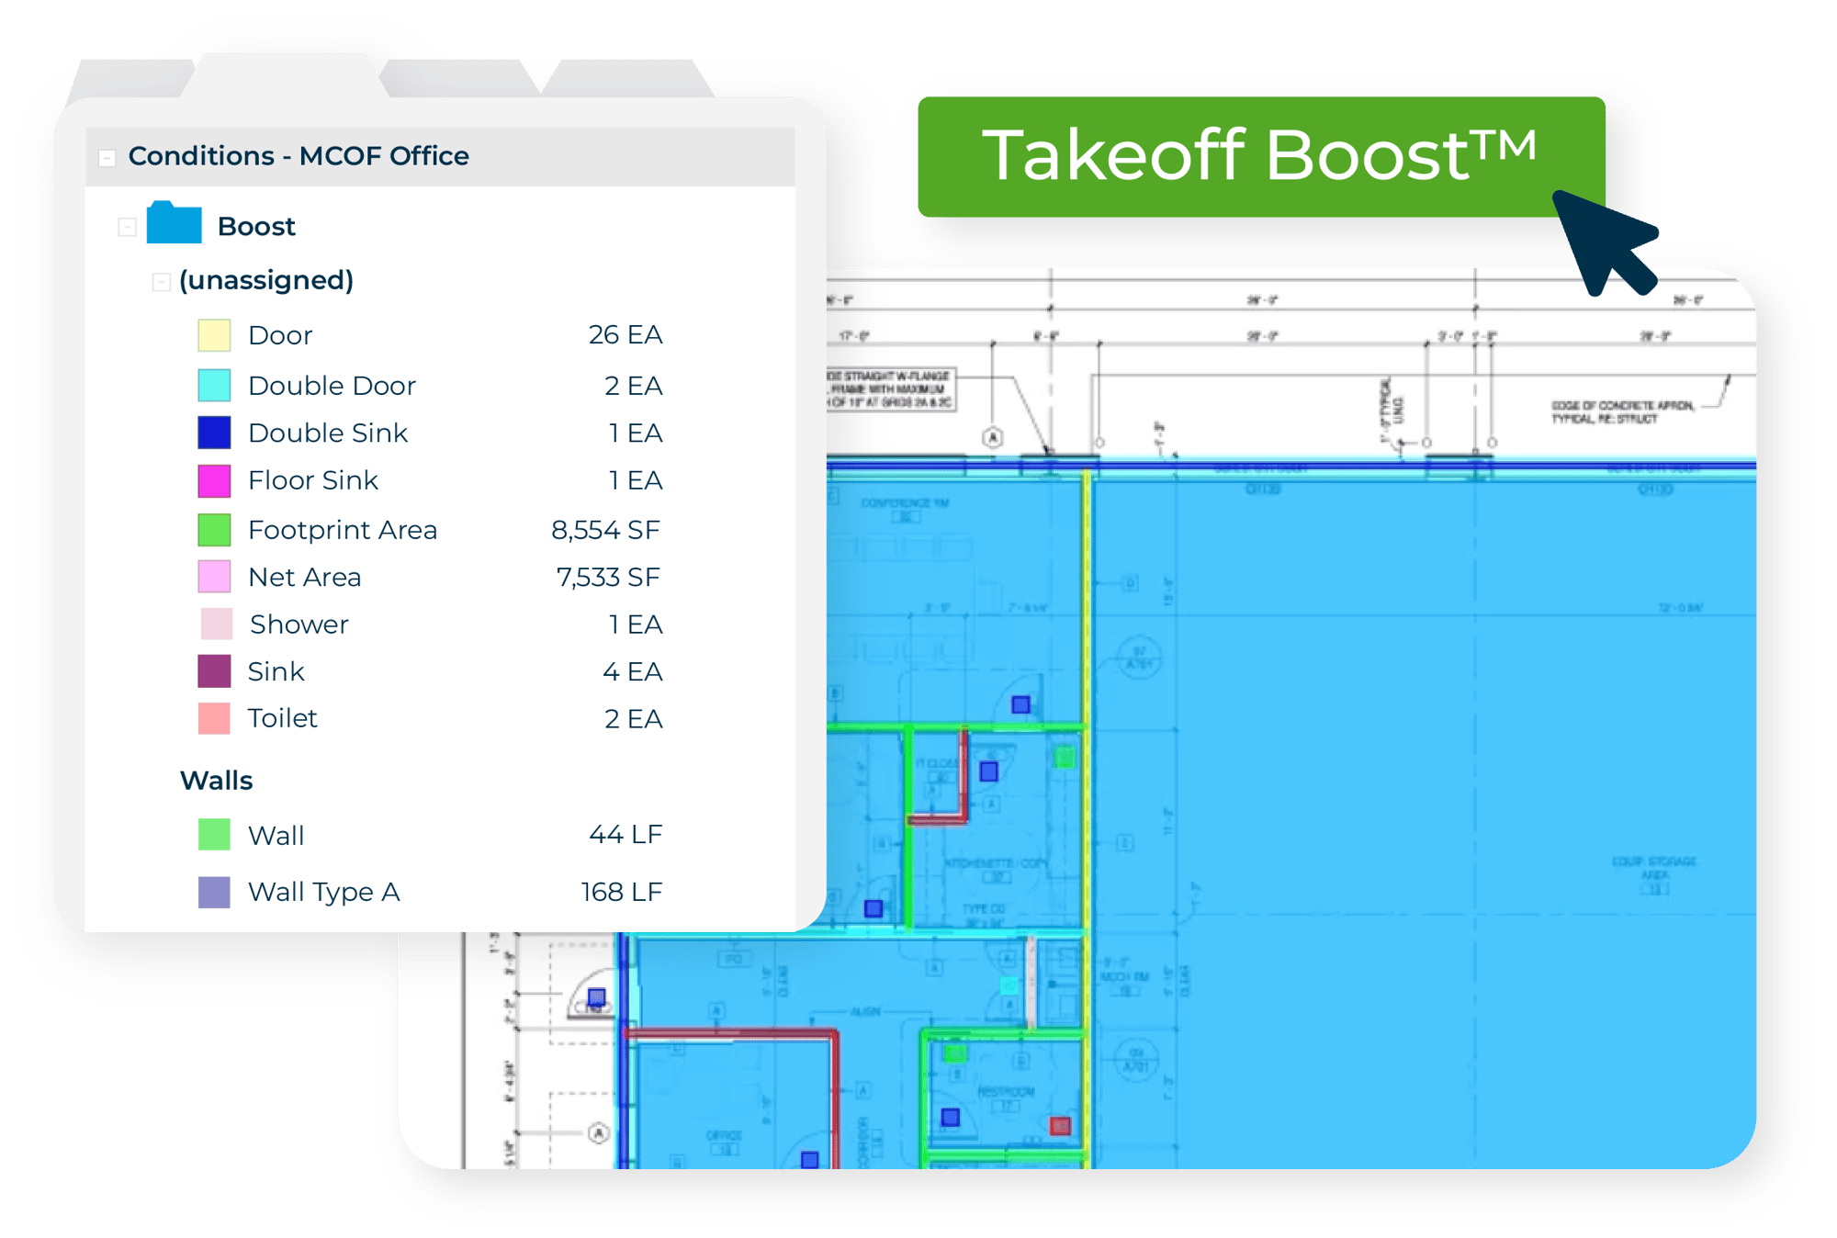
Task: Select the Toilet condition
Action: 430,718
